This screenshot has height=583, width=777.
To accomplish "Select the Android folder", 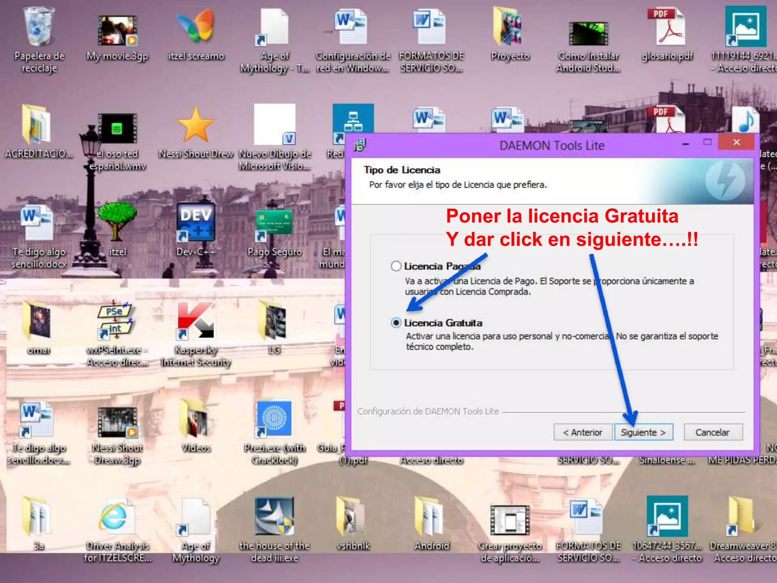I will [432, 523].
